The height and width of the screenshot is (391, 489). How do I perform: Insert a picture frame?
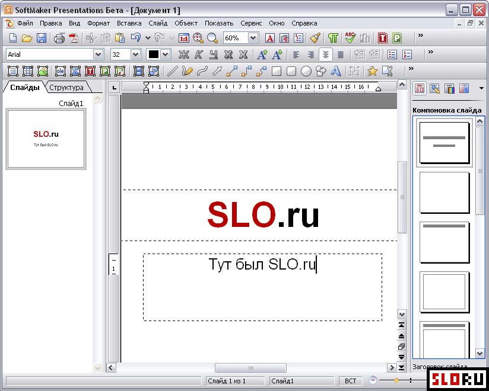pyautogui.click(x=42, y=71)
